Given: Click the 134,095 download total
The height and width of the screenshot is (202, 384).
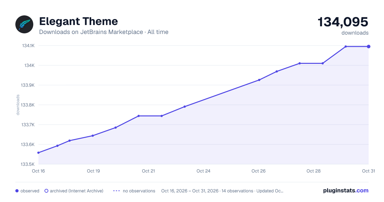Looking at the screenshot, I should click(343, 22).
